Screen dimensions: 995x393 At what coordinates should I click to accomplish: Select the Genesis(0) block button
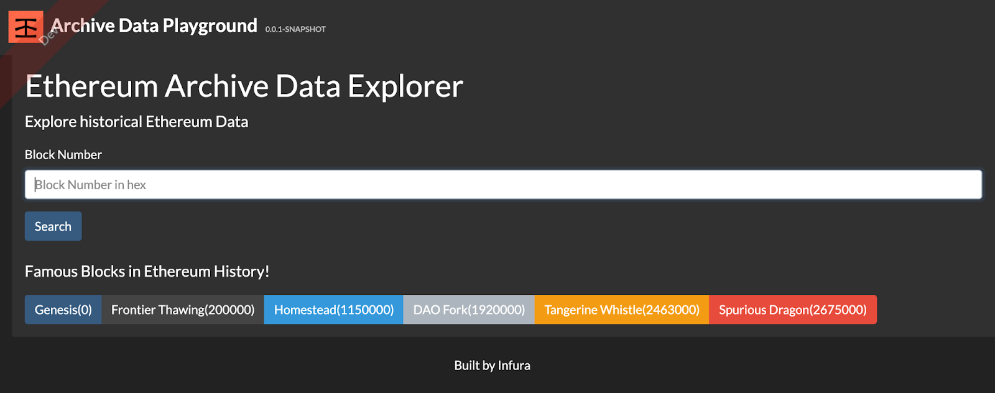(x=63, y=310)
